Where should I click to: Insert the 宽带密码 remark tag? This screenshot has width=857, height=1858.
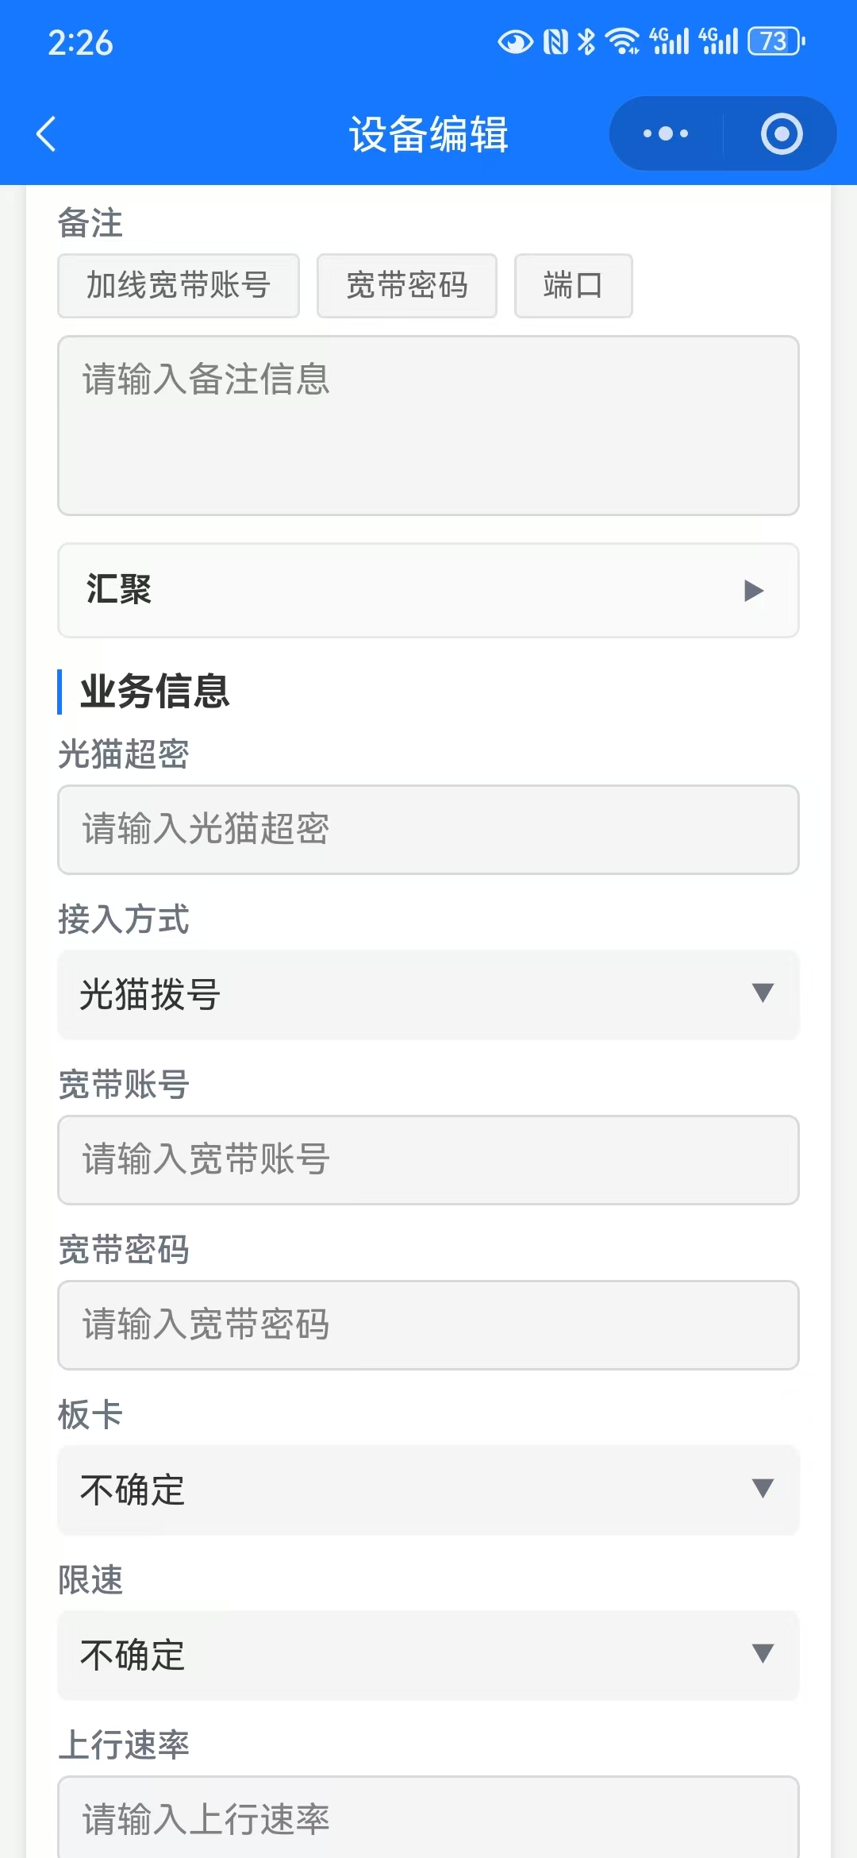407,286
